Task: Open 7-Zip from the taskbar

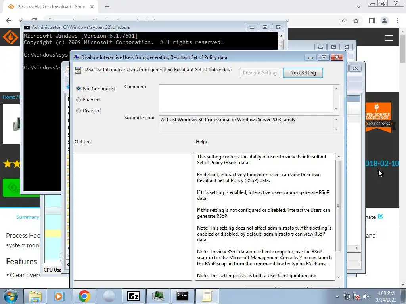Action: [133, 296]
